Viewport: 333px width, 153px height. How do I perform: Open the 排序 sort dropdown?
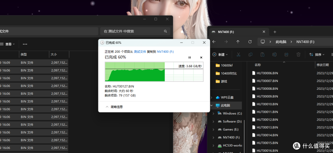pyautogui.click(x=317, y=55)
